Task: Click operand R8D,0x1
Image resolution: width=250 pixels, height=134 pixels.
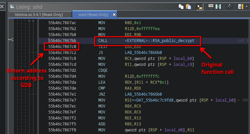Action: tap(133, 23)
